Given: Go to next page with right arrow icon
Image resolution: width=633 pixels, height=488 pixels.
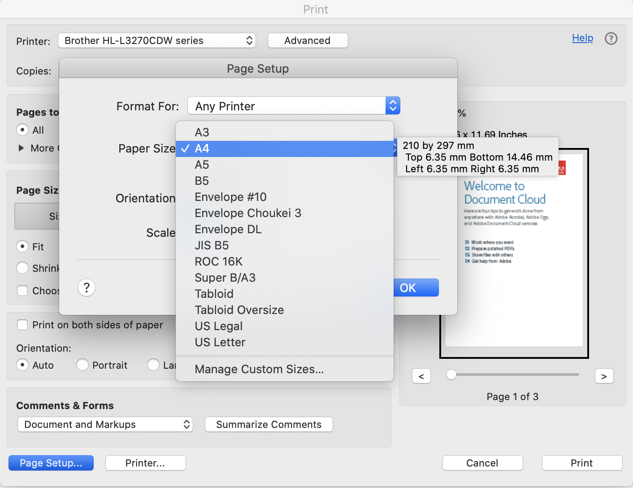Looking at the screenshot, I should coord(604,376).
